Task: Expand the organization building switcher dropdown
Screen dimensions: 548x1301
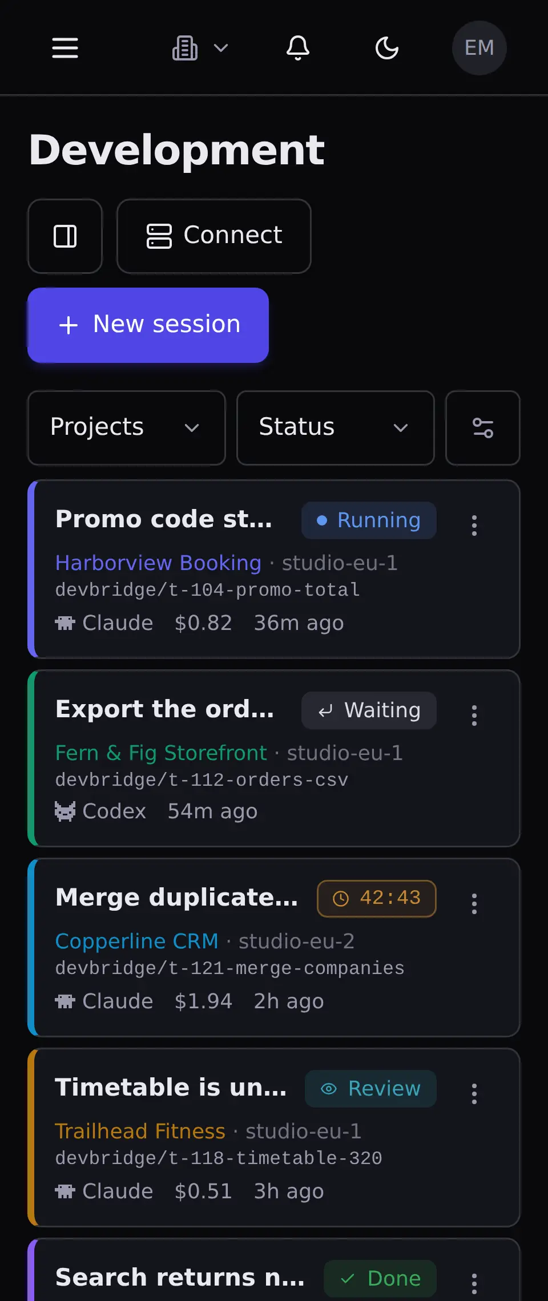Action: pyautogui.click(x=200, y=48)
